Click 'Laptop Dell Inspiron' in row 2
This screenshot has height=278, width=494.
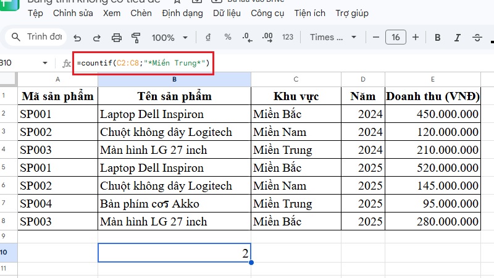pyautogui.click(x=174, y=114)
